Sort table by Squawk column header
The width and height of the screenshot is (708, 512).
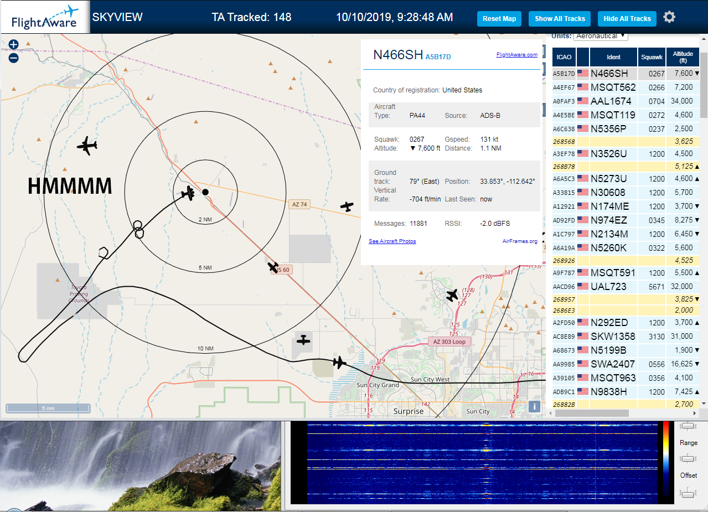652,56
